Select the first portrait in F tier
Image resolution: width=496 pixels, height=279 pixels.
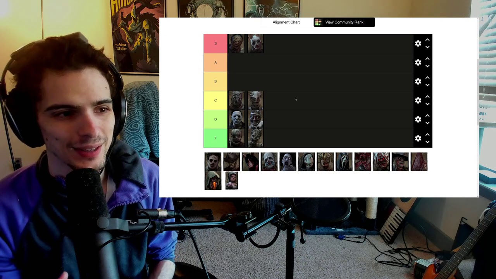point(237,138)
